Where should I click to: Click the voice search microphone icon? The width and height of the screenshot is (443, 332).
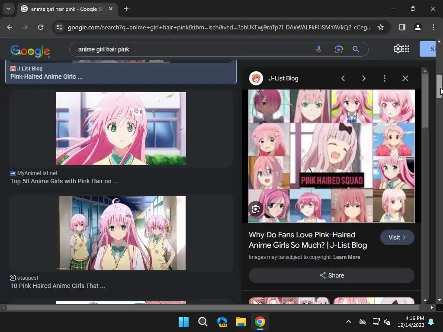pos(319,49)
